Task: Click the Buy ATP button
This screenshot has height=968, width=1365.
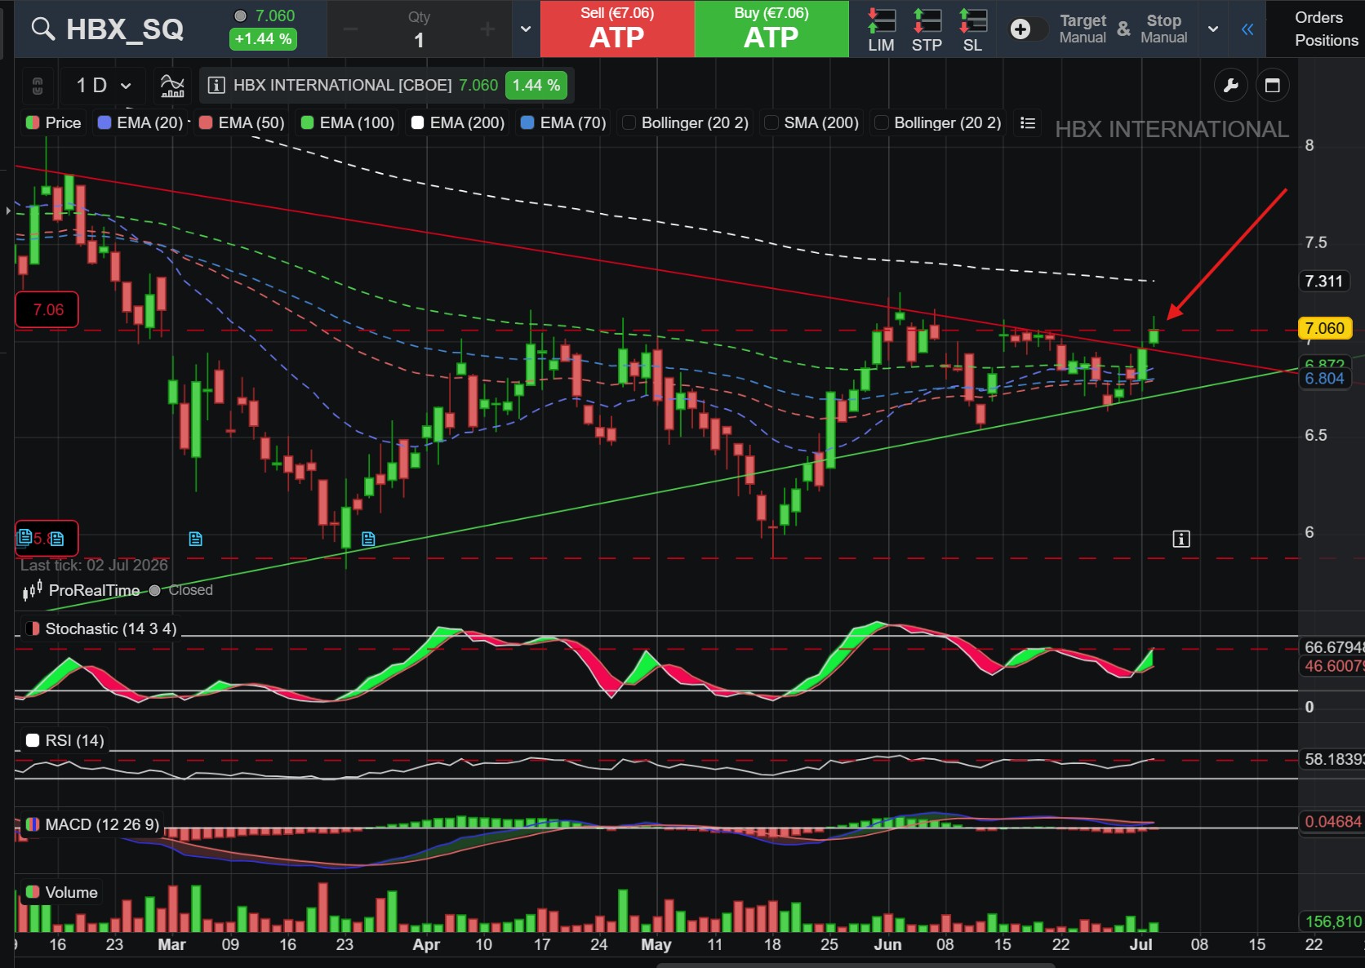Action: click(771, 29)
